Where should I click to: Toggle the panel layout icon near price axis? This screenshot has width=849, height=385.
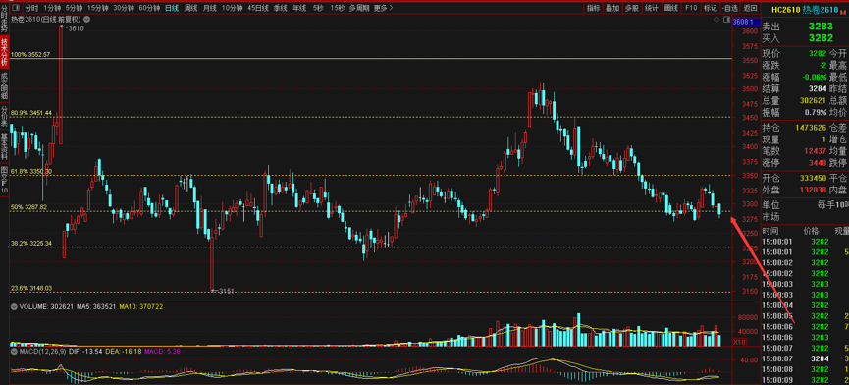coord(726,20)
